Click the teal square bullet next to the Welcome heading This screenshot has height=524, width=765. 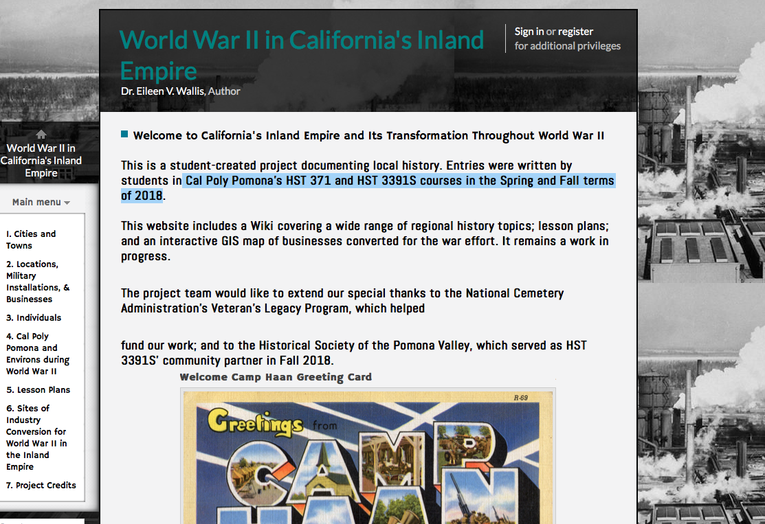(x=124, y=134)
